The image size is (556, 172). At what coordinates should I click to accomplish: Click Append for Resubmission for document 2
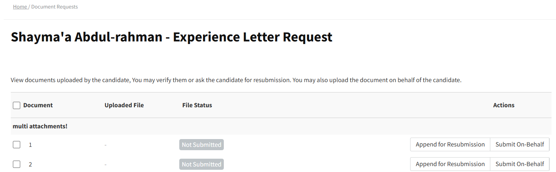[450, 164]
